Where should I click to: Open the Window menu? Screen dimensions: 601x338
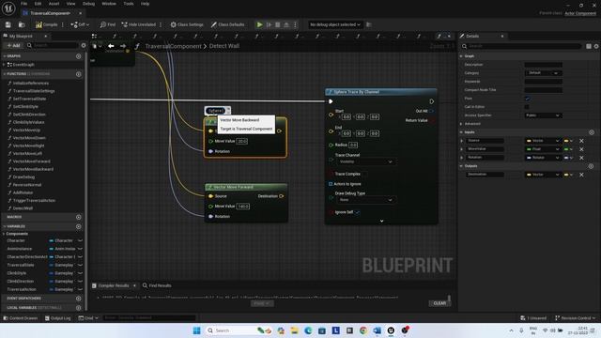pyautogui.click(x=109, y=4)
